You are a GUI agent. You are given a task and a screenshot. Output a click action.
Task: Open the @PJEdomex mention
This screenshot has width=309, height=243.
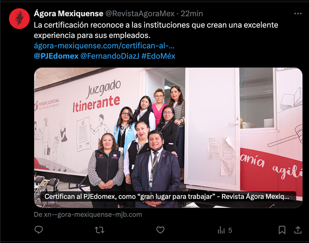[x=56, y=56]
